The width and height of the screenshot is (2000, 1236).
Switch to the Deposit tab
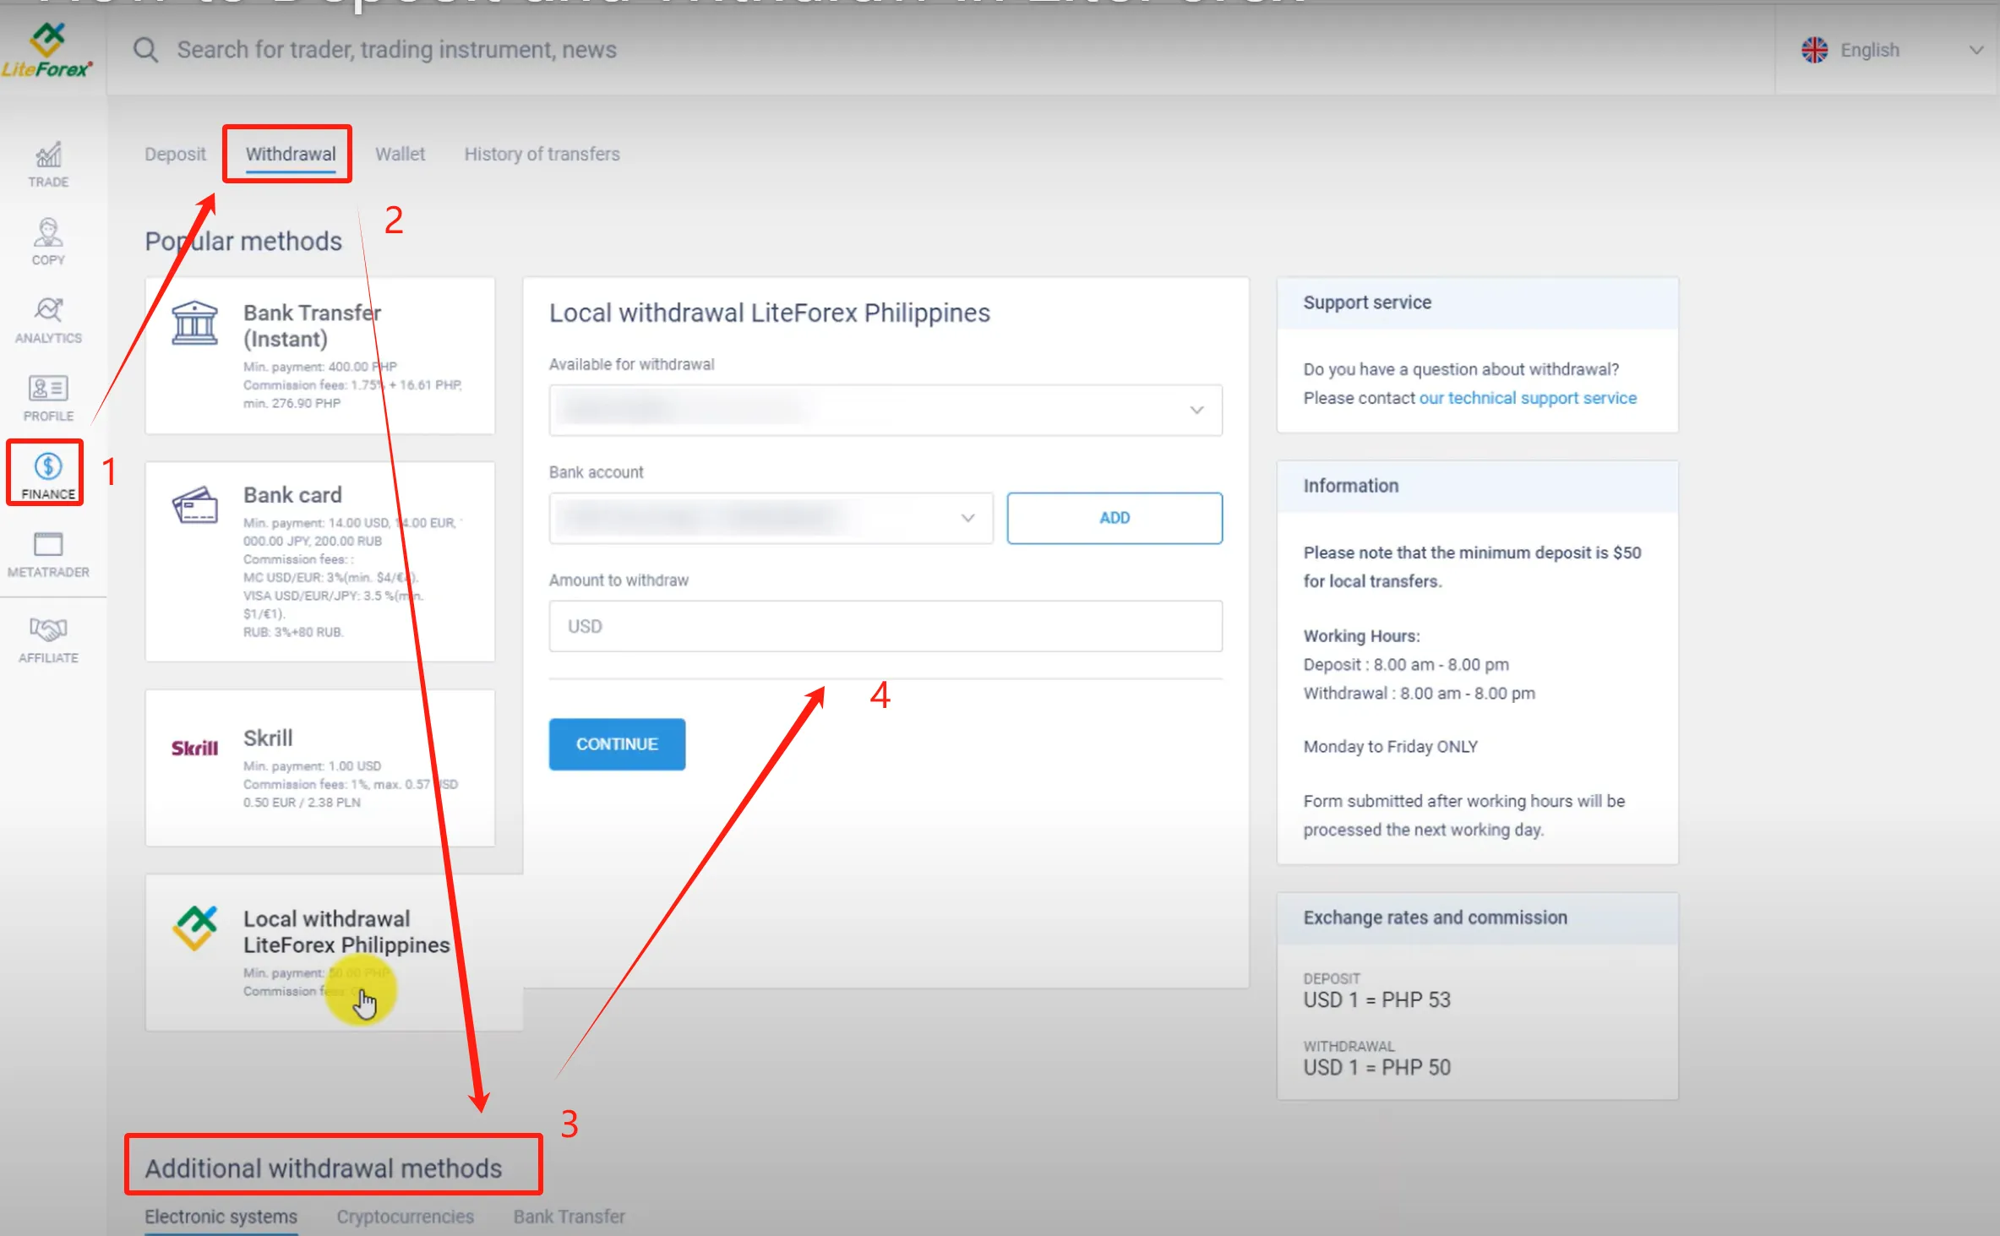click(x=175, y=154)
